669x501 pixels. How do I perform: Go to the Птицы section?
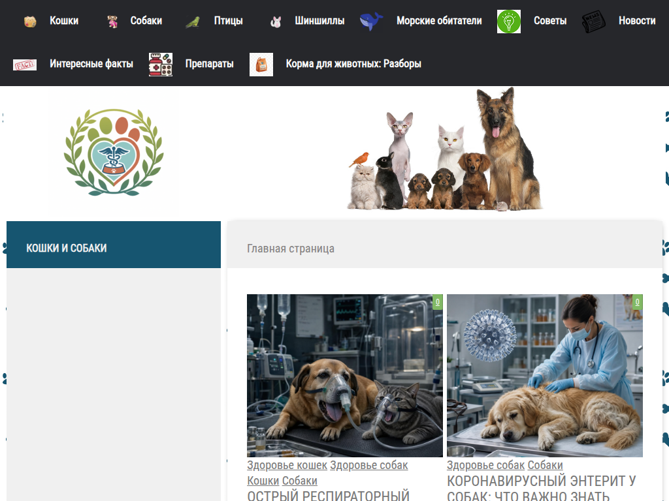point(228,20)
